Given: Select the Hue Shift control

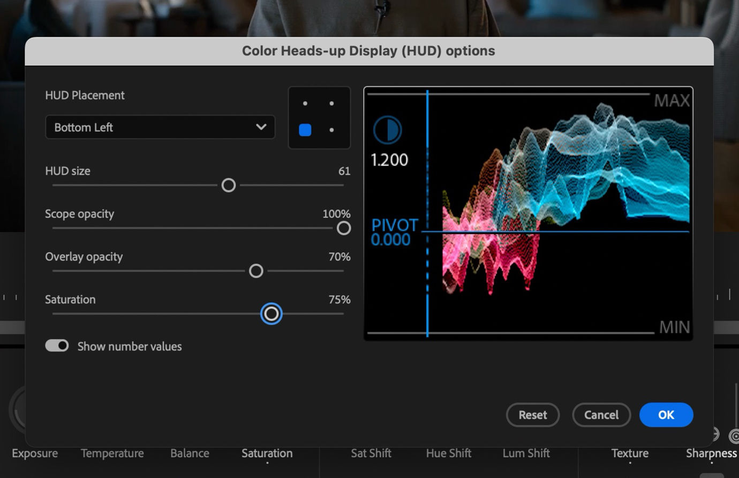Looking at the screenshot, I should [448, 453].
